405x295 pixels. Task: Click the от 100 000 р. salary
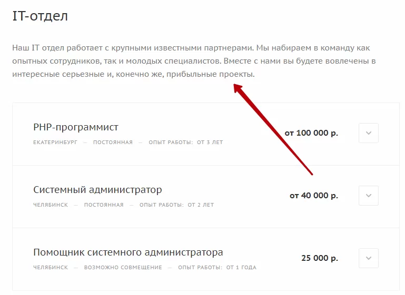(311, 133)
